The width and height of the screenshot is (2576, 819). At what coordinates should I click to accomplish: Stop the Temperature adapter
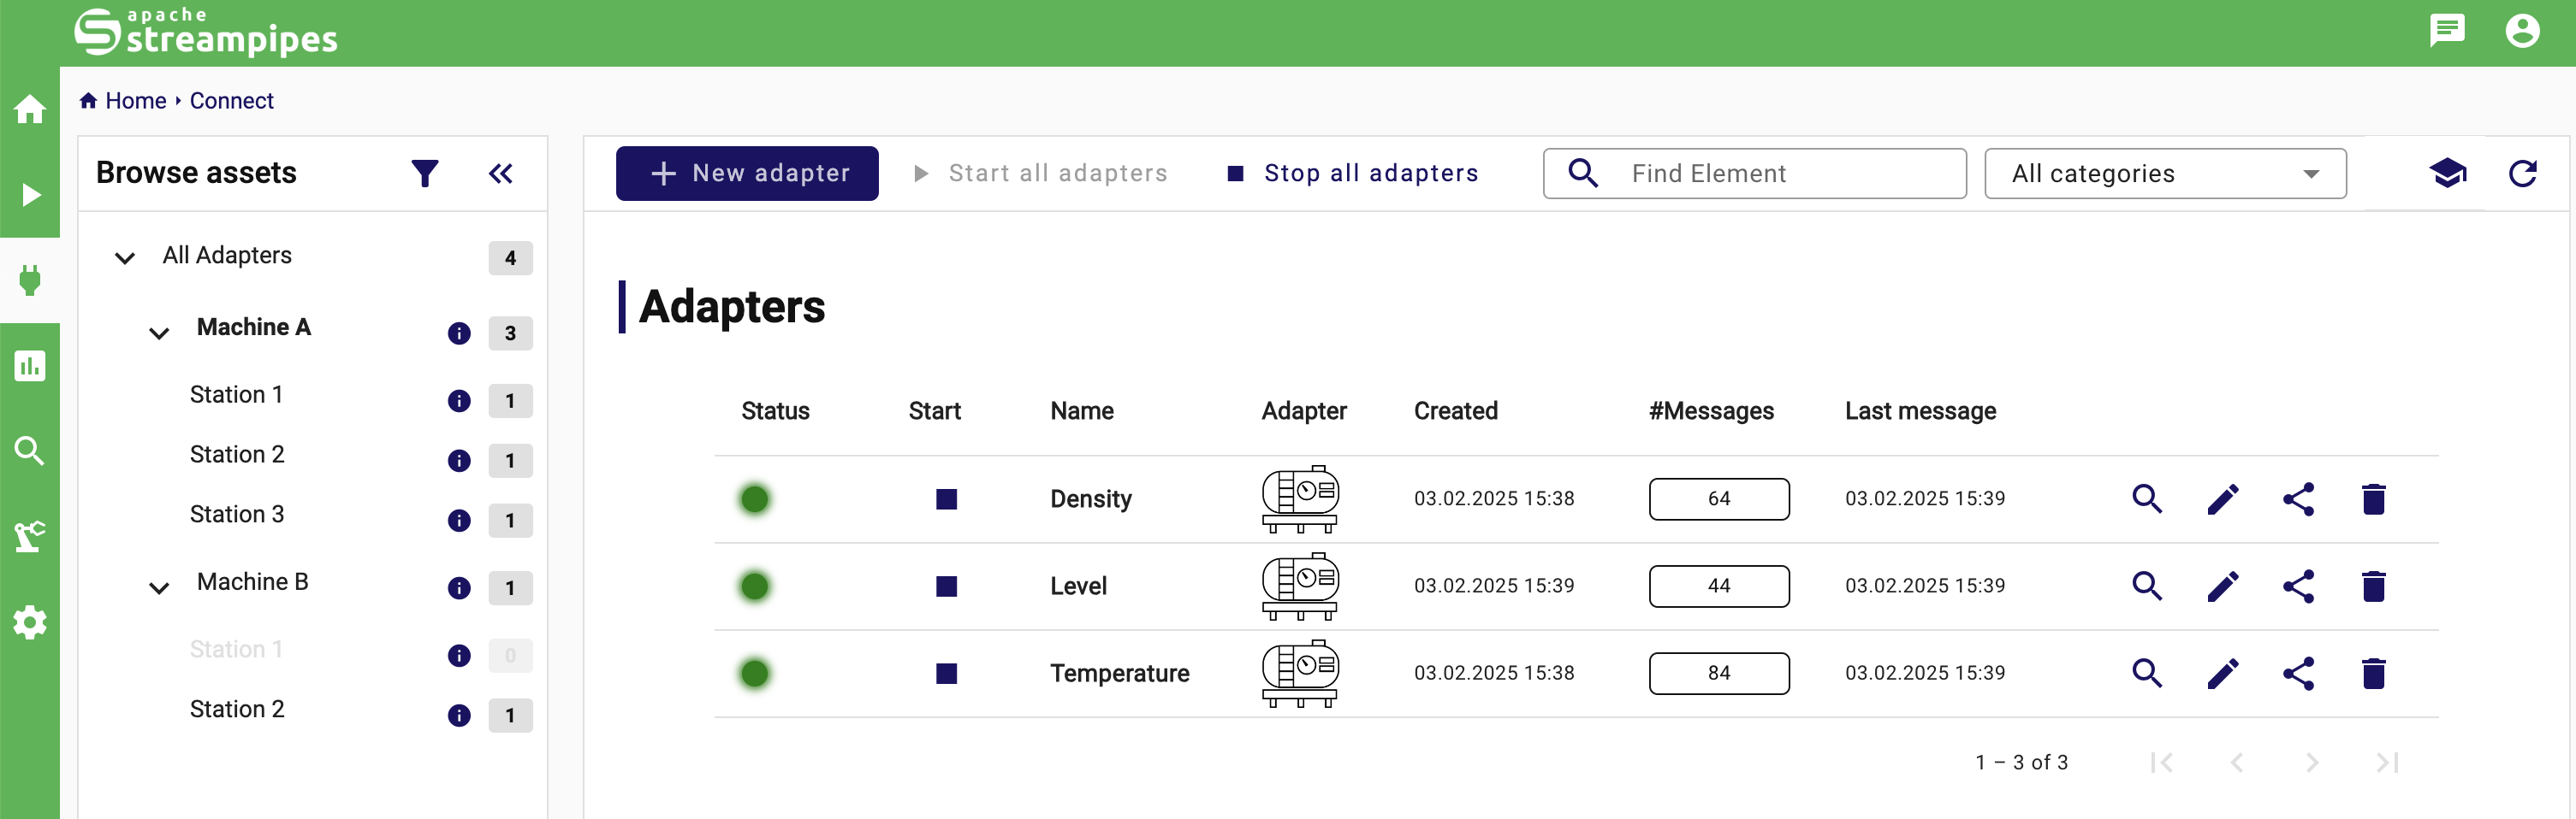(946, 673)
